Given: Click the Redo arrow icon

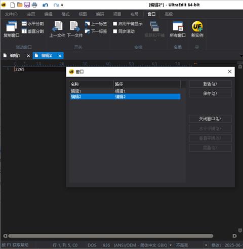Looking at the screenshot, I should 56,5.
